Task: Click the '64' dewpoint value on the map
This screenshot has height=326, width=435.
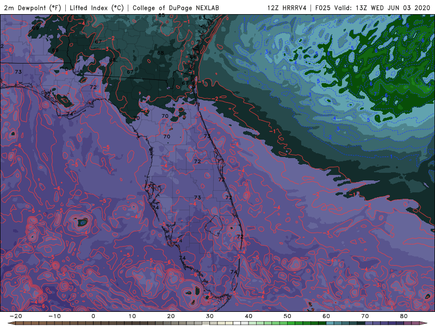Action: coord(179,240)
